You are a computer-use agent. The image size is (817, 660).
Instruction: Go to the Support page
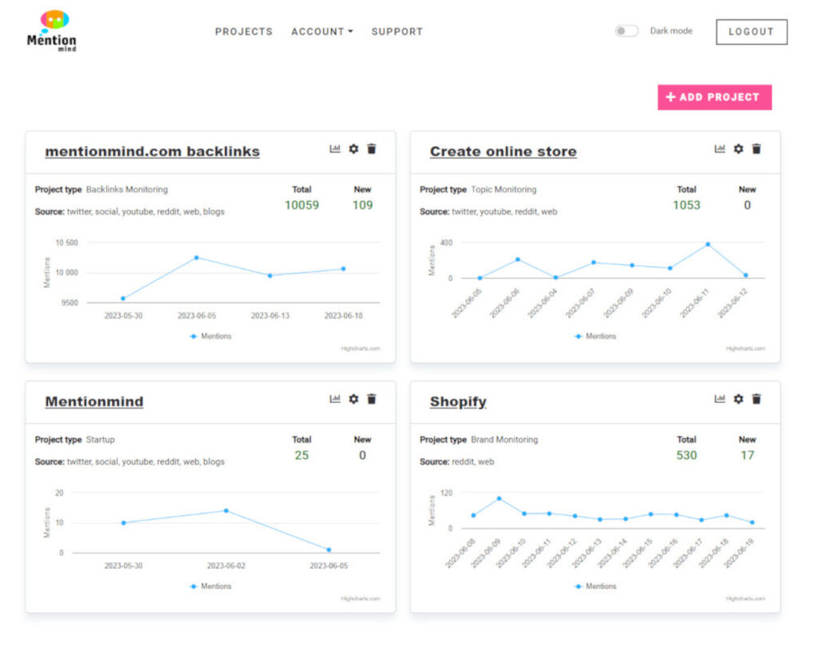[397, 32]
